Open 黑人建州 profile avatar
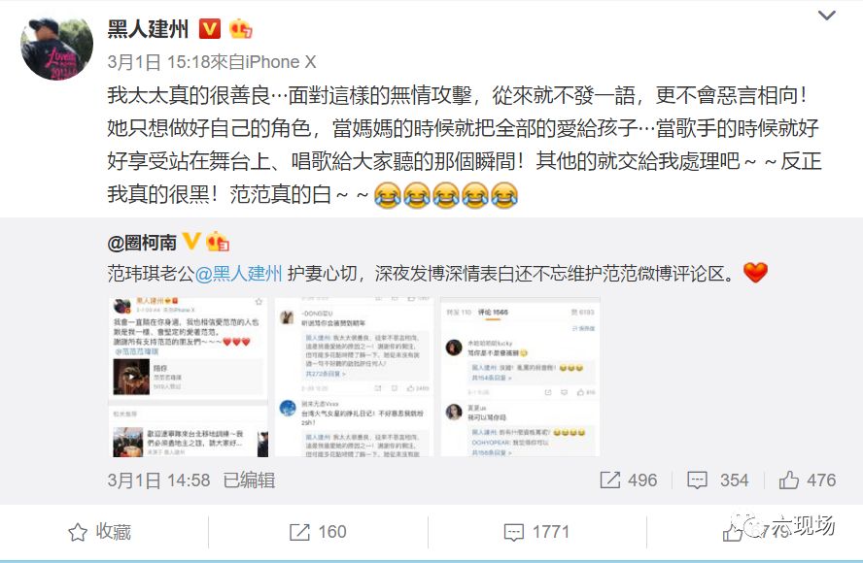The height and width of the screenshot is (563, 863). [56, 49]
